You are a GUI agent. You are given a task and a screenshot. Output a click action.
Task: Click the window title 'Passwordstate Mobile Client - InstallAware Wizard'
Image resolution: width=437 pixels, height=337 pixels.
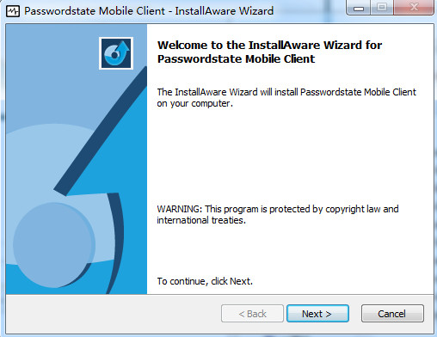pyautogui.click(x=149, y=11)
